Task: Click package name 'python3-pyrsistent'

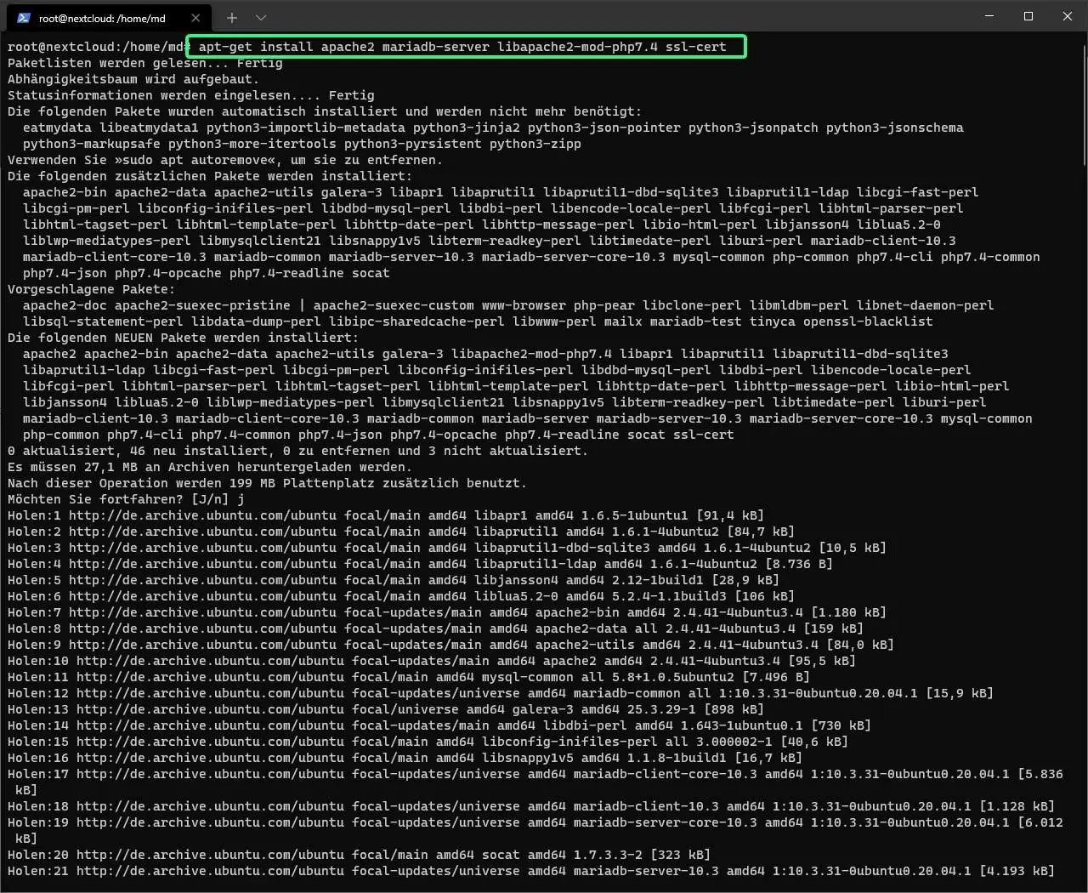Action: [413, 144]
